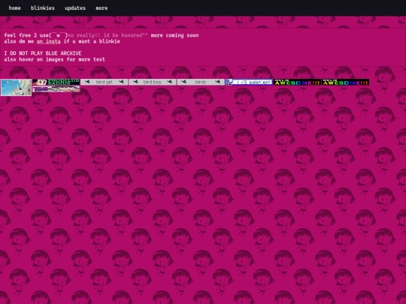Click the last rainbow AWESOME blinkie

click(x=345, y=83)
